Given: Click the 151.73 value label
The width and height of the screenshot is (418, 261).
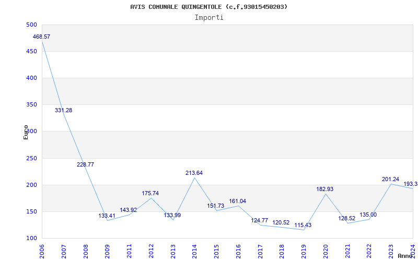Looking at the screenshot, I should click(x=216, y=206).
